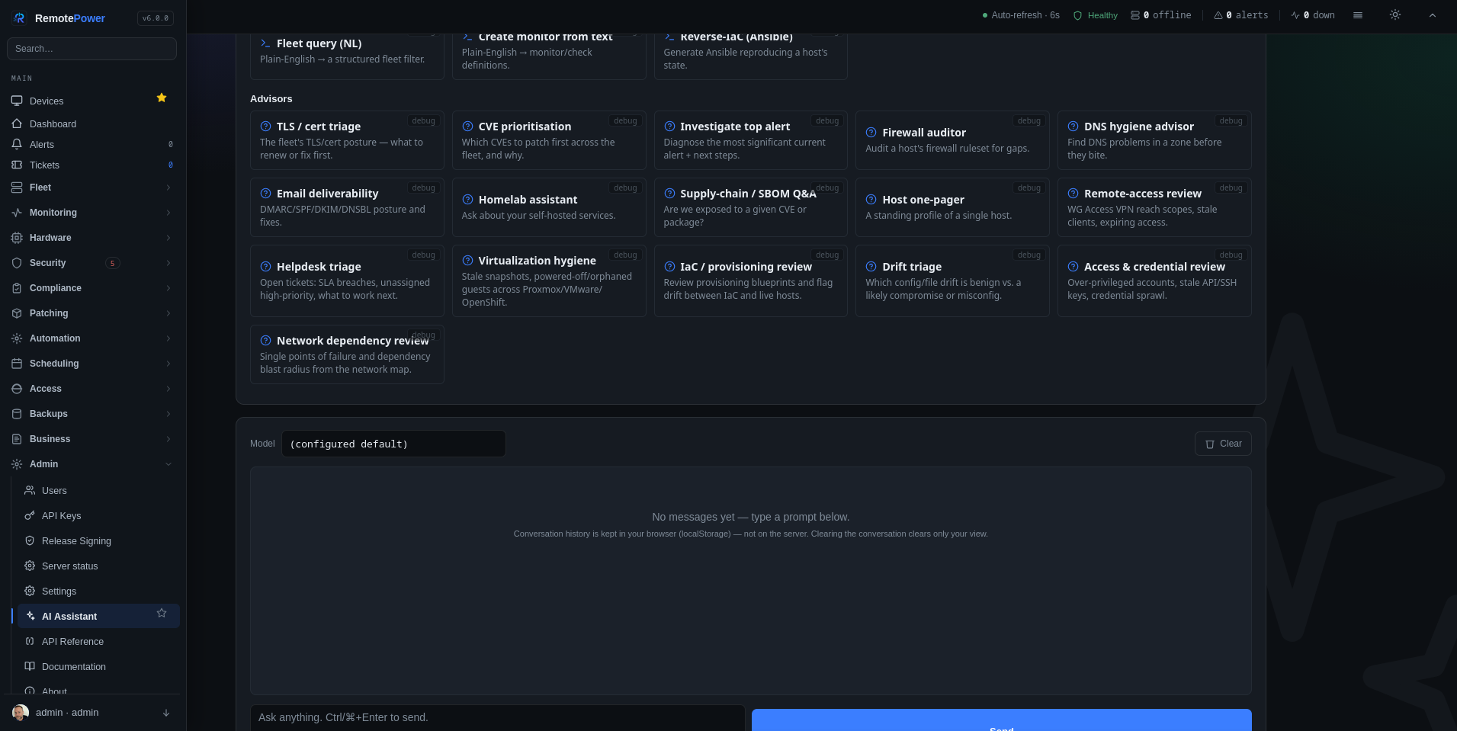Image resolution: width=1457 pixels, height=731 pixels.
Task: Open the Tickets page
Action: point(44,165)
